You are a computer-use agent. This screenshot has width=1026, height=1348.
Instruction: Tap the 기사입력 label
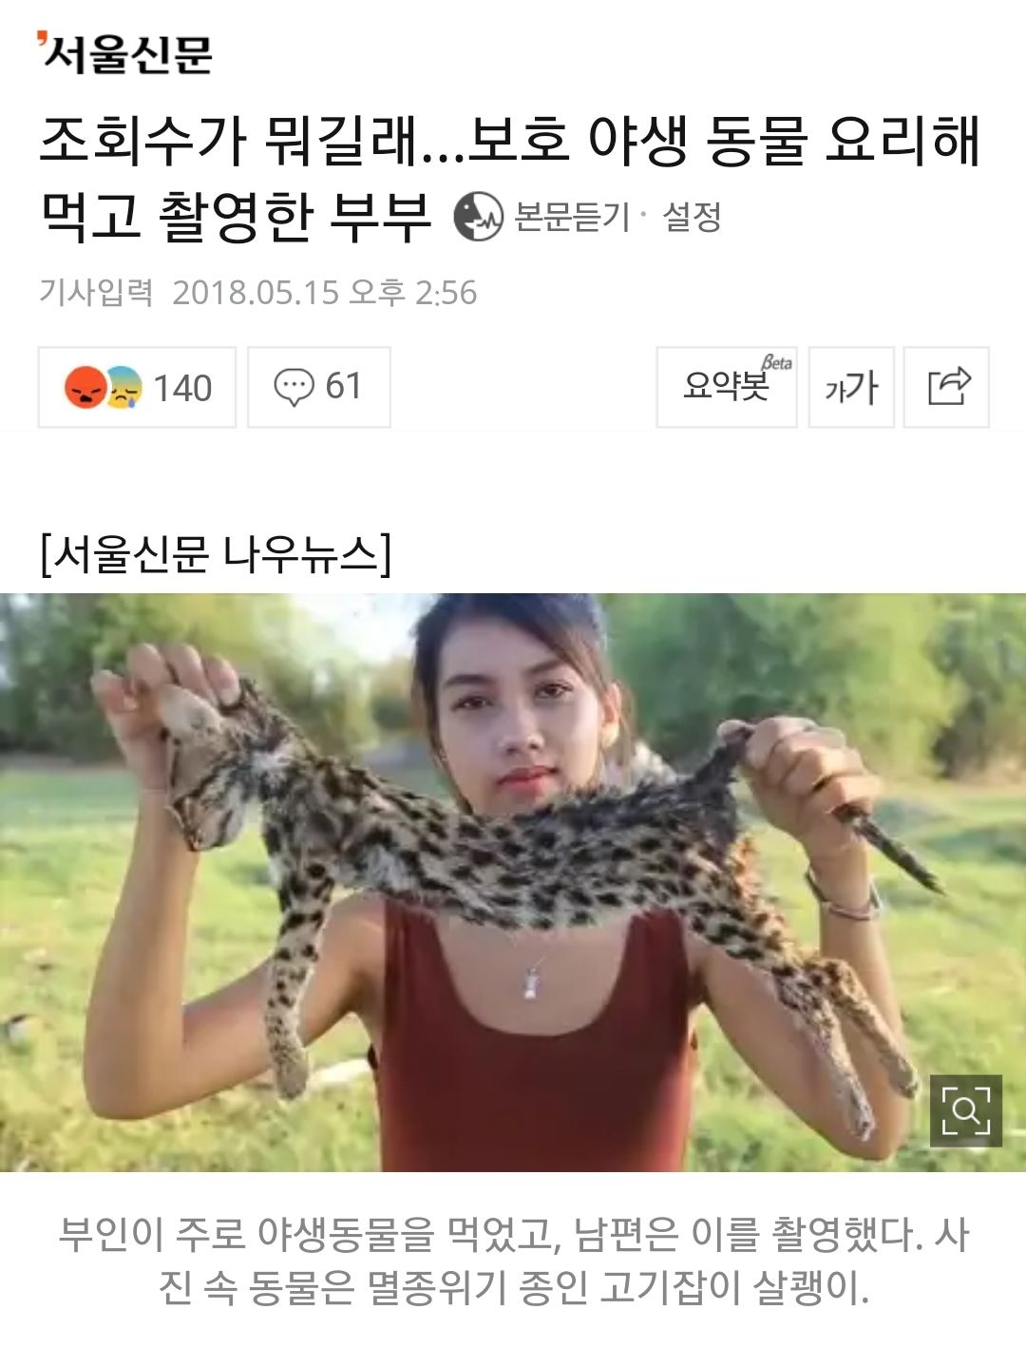pos(96,292)
